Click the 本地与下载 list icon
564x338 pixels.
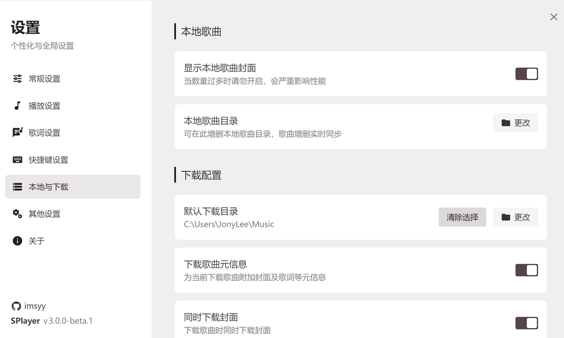click(x=17, y=186)
